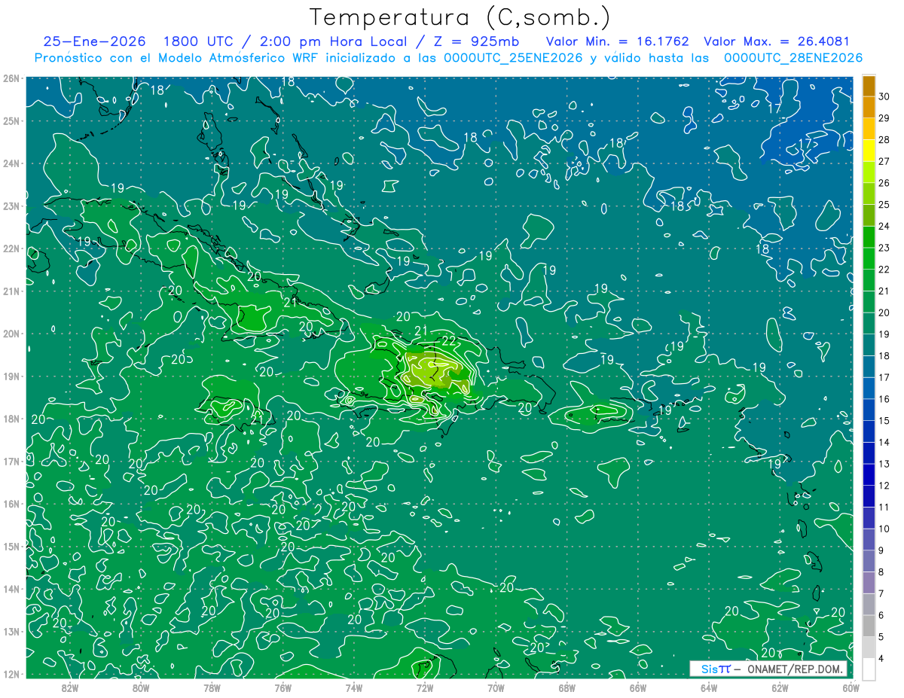Click the '0000UTC_25ENE2026' initialization time
The height and width of the screenshot is (698, 904).
coord(515,58)
